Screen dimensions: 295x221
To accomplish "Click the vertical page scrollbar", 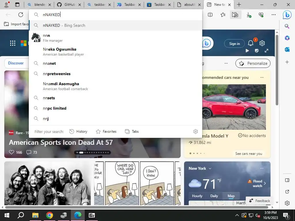I will (277, 70).
